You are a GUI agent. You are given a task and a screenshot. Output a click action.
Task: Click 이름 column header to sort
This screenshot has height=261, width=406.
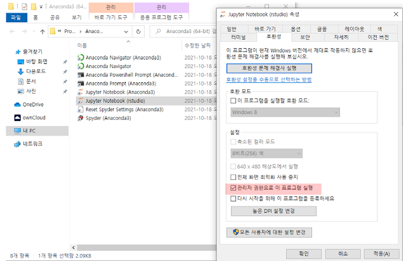tap(82, 46)
